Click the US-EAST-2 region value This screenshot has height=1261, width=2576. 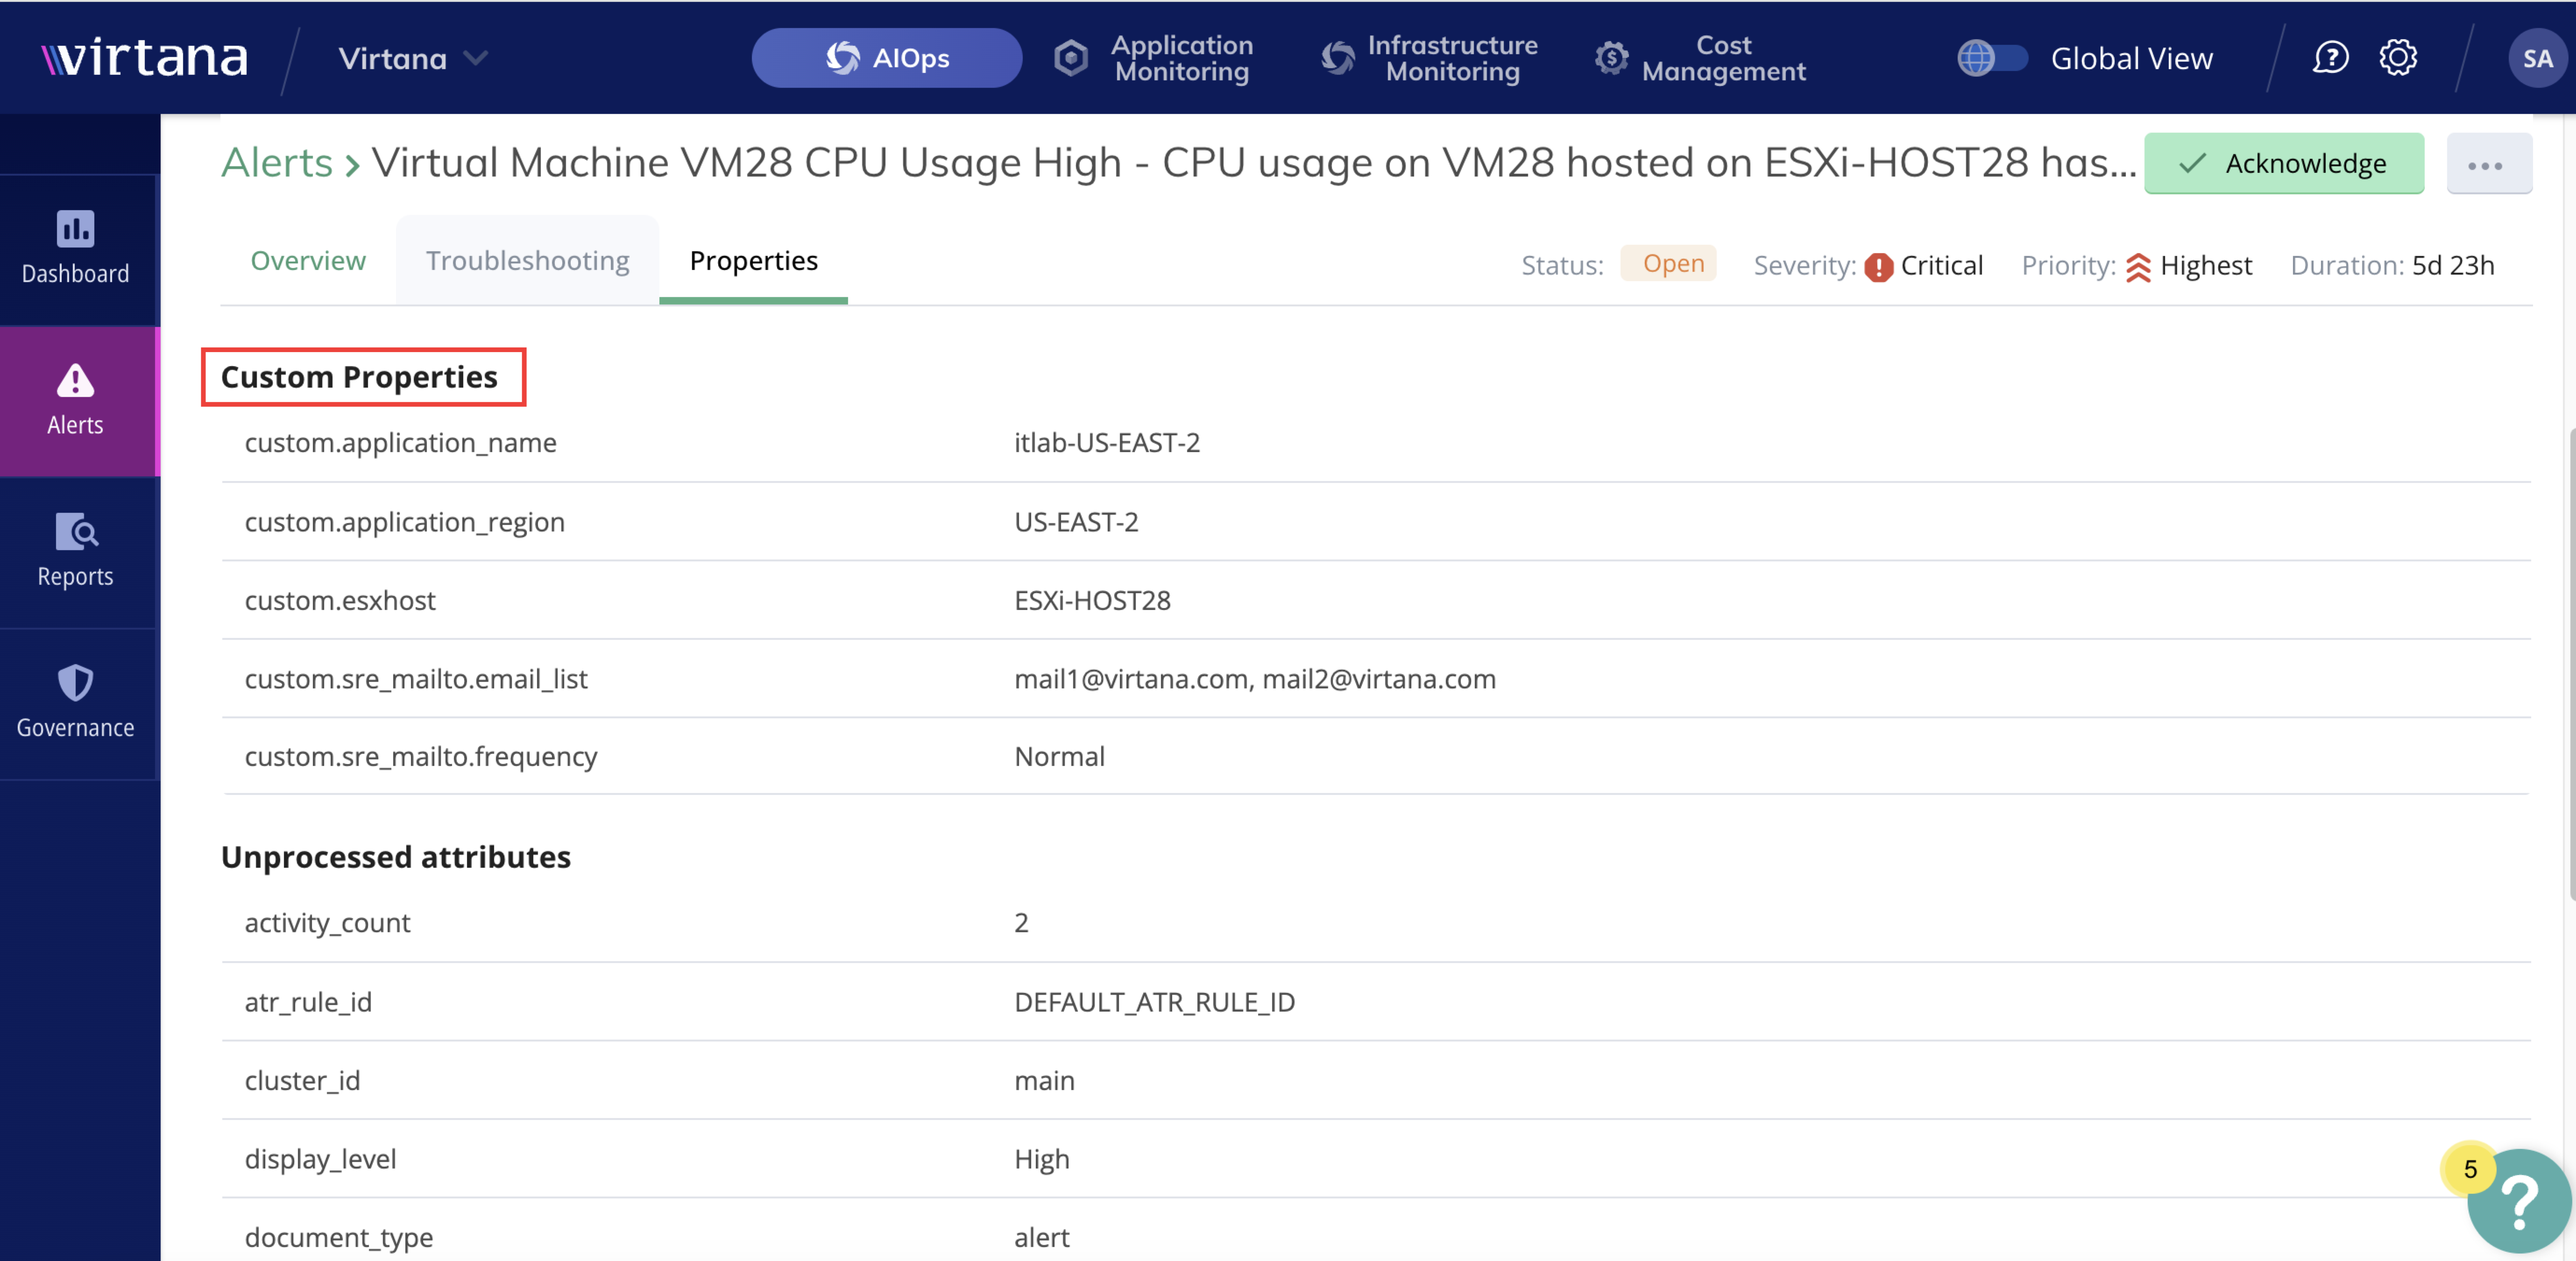(x=1076, y=521)
